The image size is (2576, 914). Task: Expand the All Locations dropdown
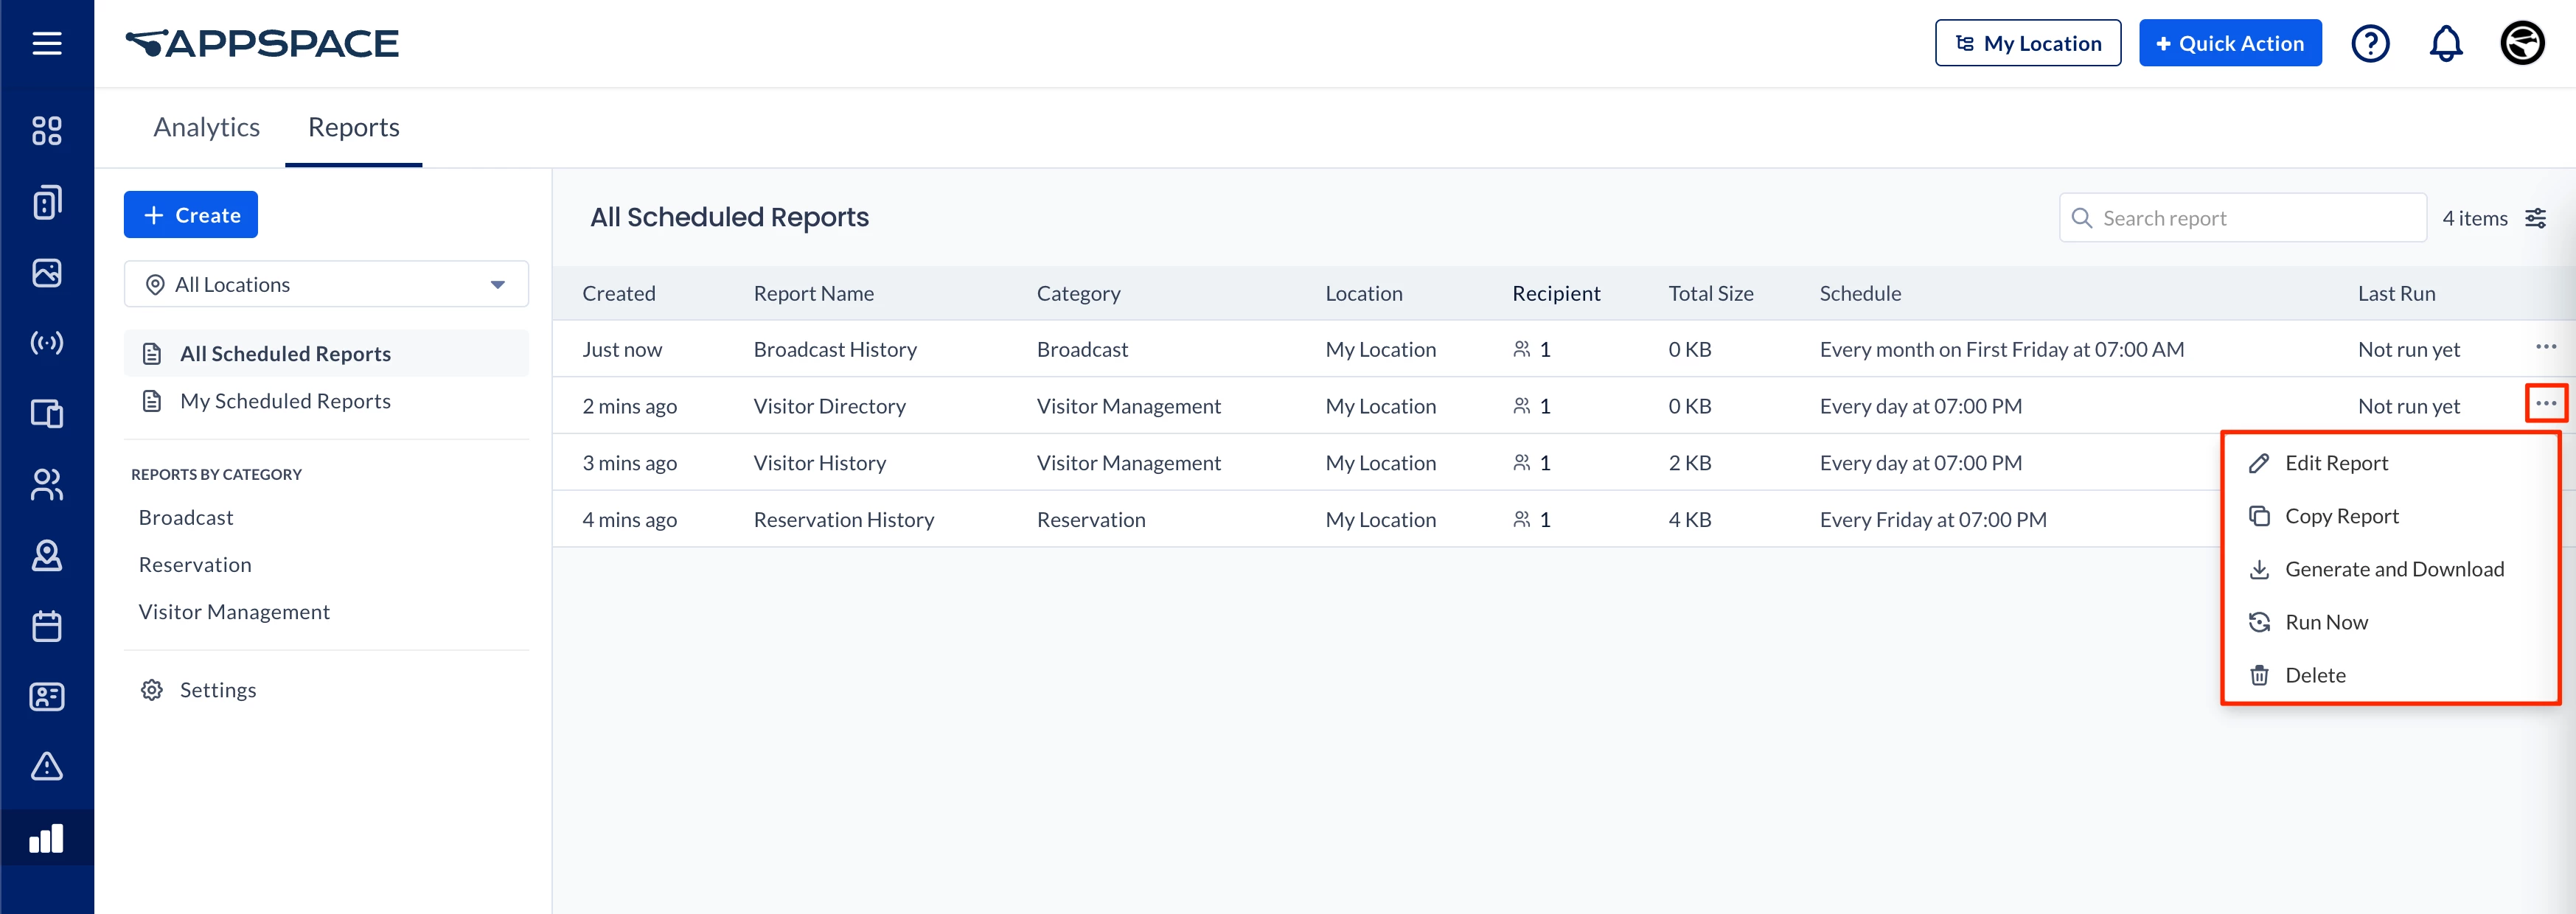[326, 285]
